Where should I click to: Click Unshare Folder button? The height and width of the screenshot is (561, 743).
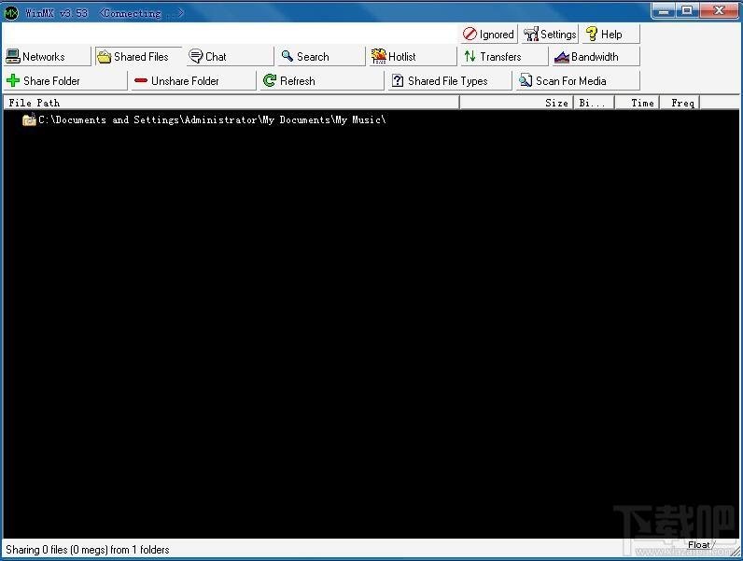tap(193, 80)
